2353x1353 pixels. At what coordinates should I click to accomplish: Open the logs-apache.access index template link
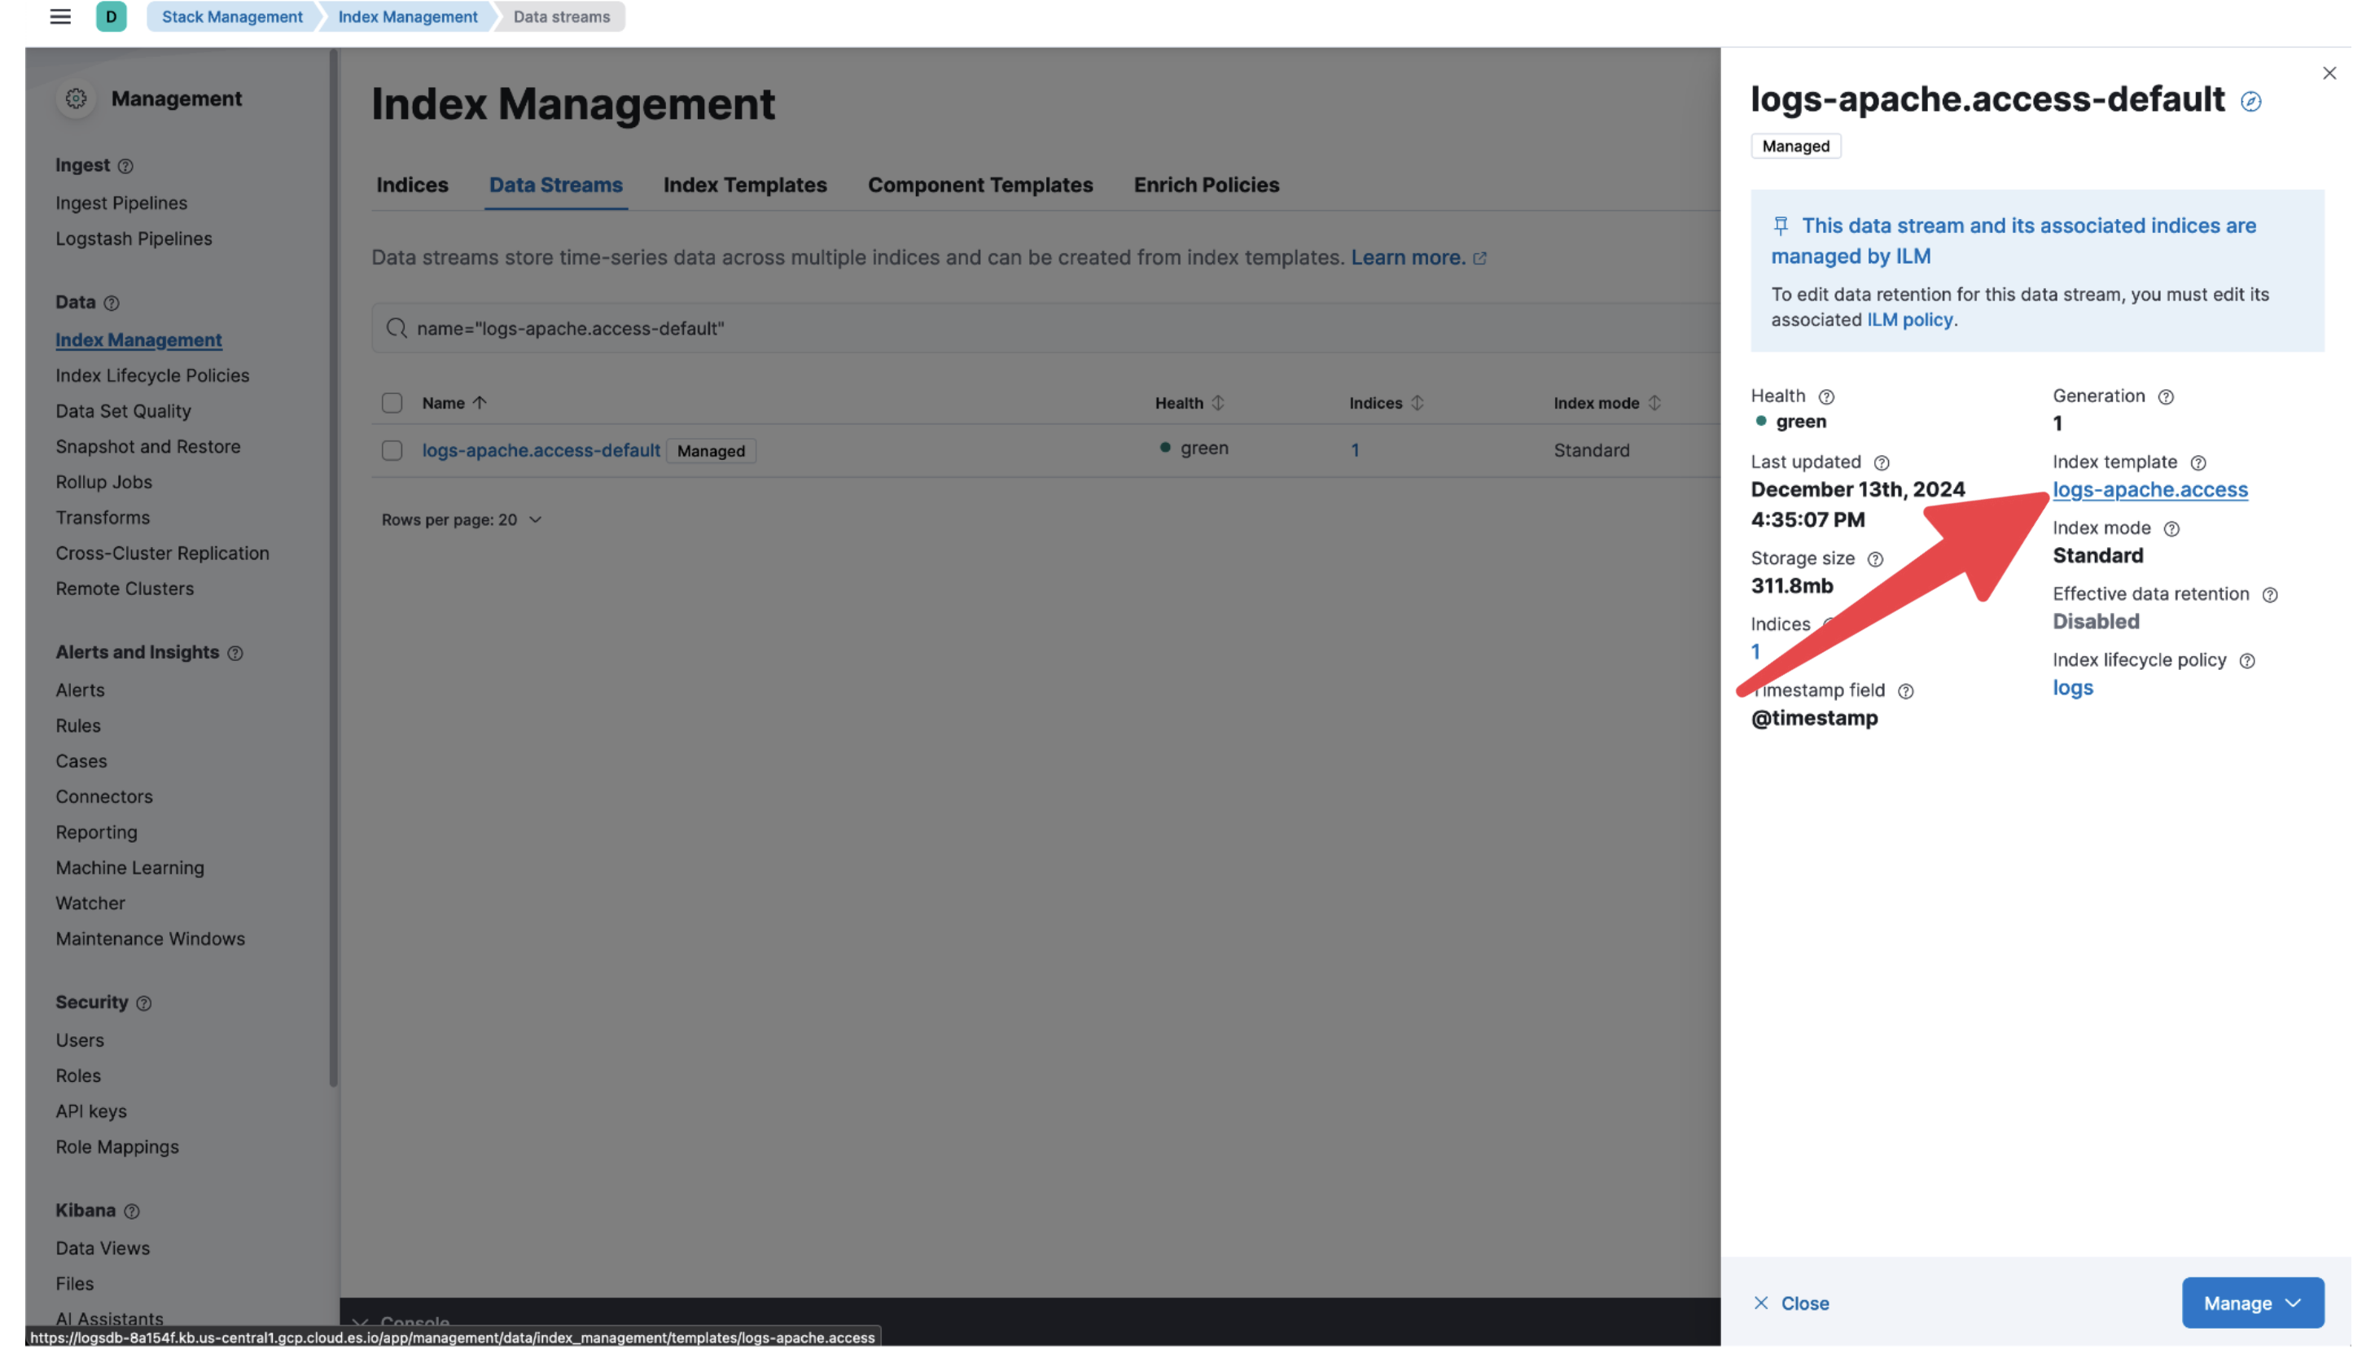(2150, 490)
